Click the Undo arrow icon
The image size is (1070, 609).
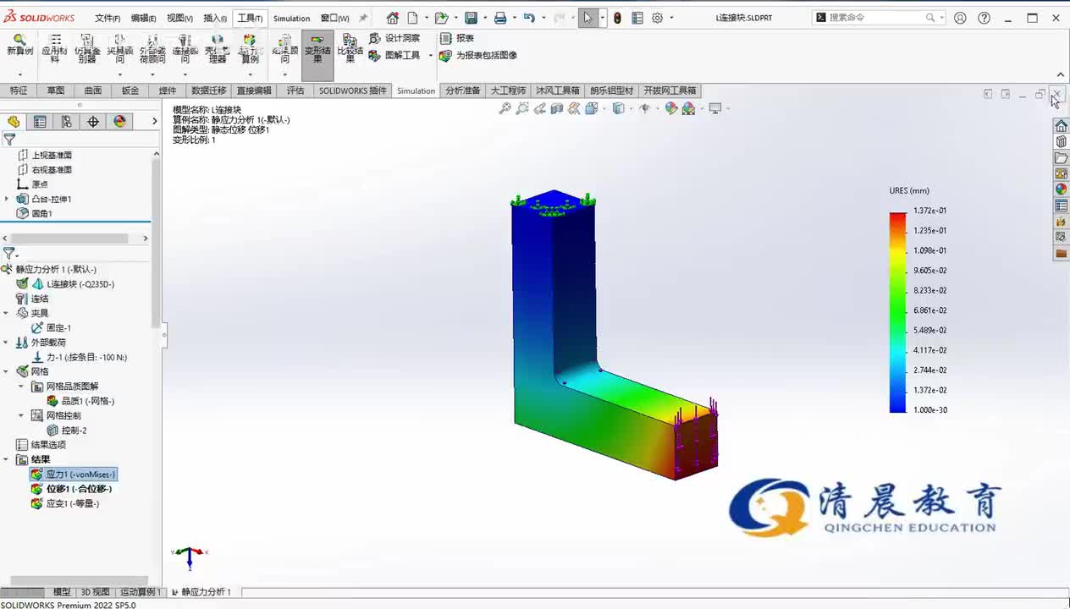click(529, 18)
